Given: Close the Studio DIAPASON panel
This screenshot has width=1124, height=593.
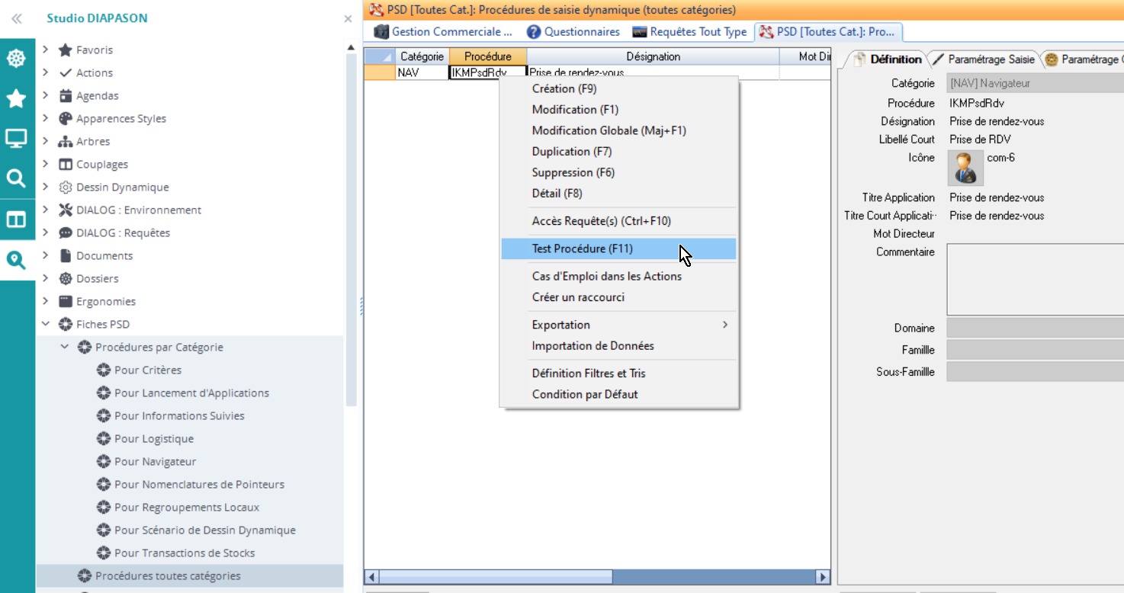Looking at the screenshot, I should (348, 18).
